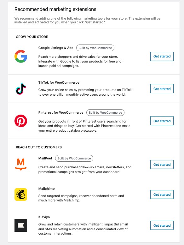Click the Google Listings & Ads title
The width and height of the screenshot is (184, 245).
56,48
